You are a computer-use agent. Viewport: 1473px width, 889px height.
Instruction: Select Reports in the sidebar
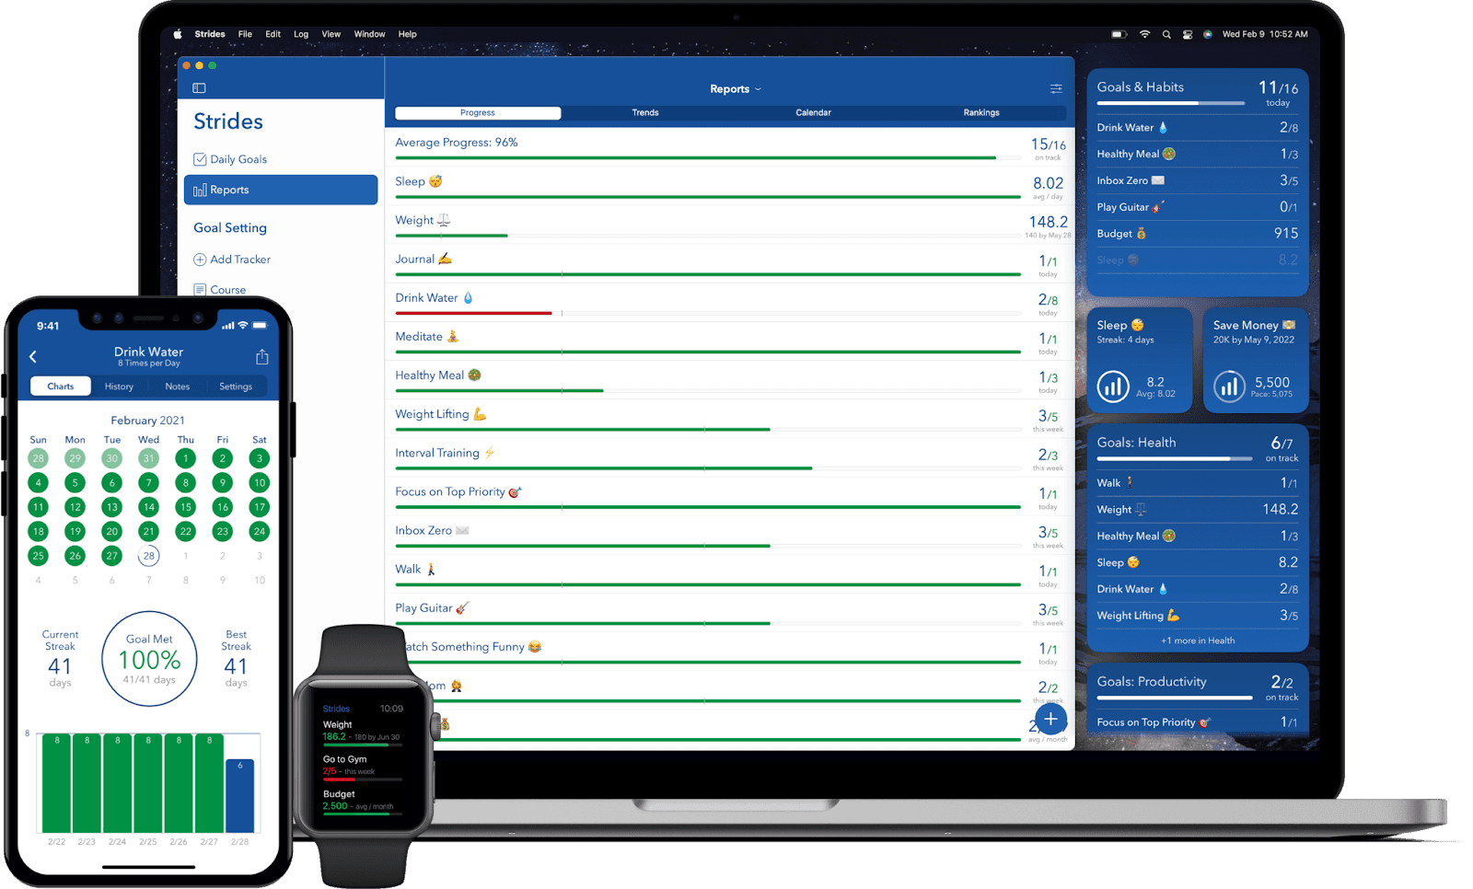coord(281,190)
